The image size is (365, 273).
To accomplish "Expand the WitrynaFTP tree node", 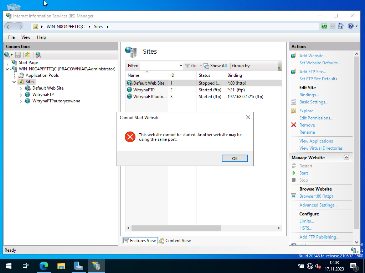I will pos(21,95).
